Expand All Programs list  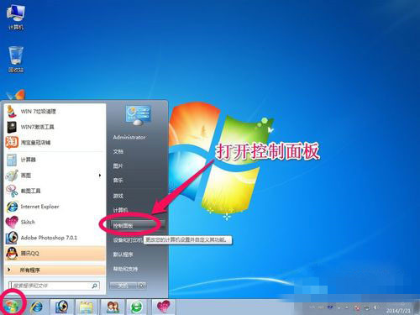pos(55,270)
